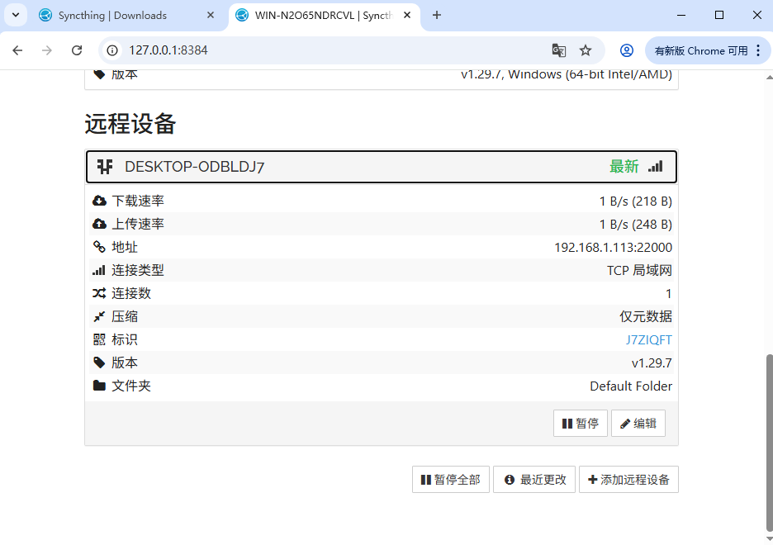Click the shuffle icon next to 连接数

pyautogui.click(x=100, y=292)
